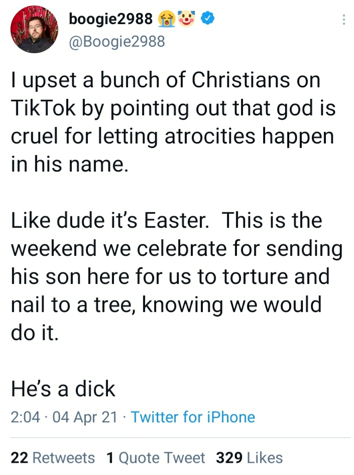Show the 329 Likes list

click(250, 457)
